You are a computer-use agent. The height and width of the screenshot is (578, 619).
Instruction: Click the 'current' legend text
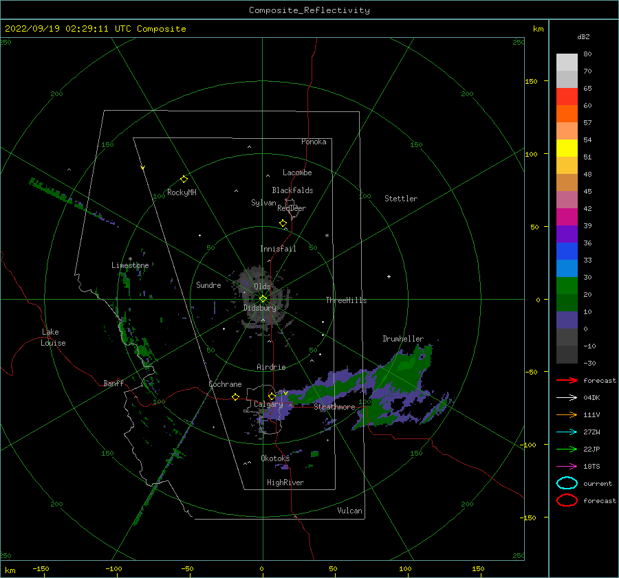point(598,483)
